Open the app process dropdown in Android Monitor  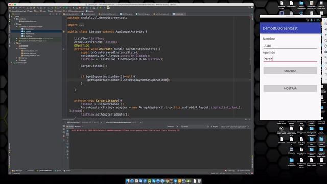(123, 123)
